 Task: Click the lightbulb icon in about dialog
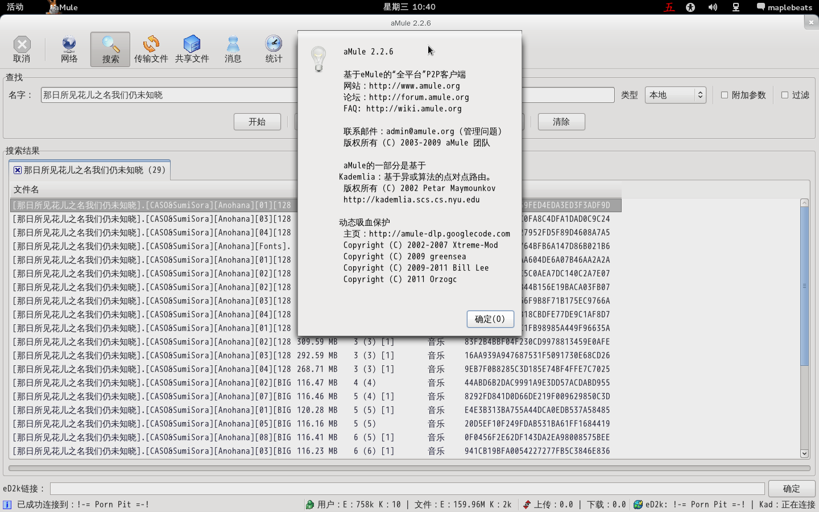(318, 59)
